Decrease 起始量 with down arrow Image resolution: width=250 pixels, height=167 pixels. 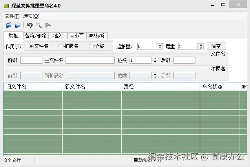[160, 48]
